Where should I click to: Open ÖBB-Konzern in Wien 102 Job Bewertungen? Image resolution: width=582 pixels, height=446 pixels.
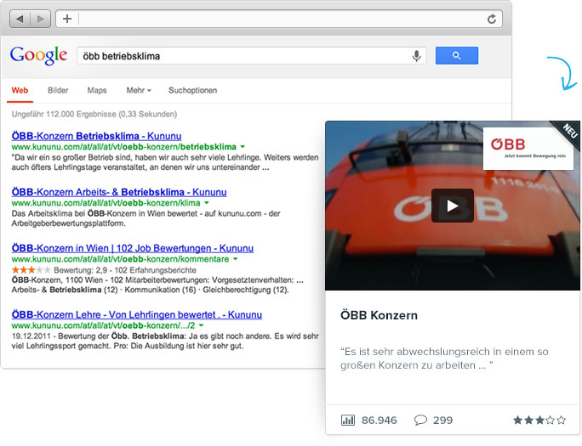tap(133, 248)
